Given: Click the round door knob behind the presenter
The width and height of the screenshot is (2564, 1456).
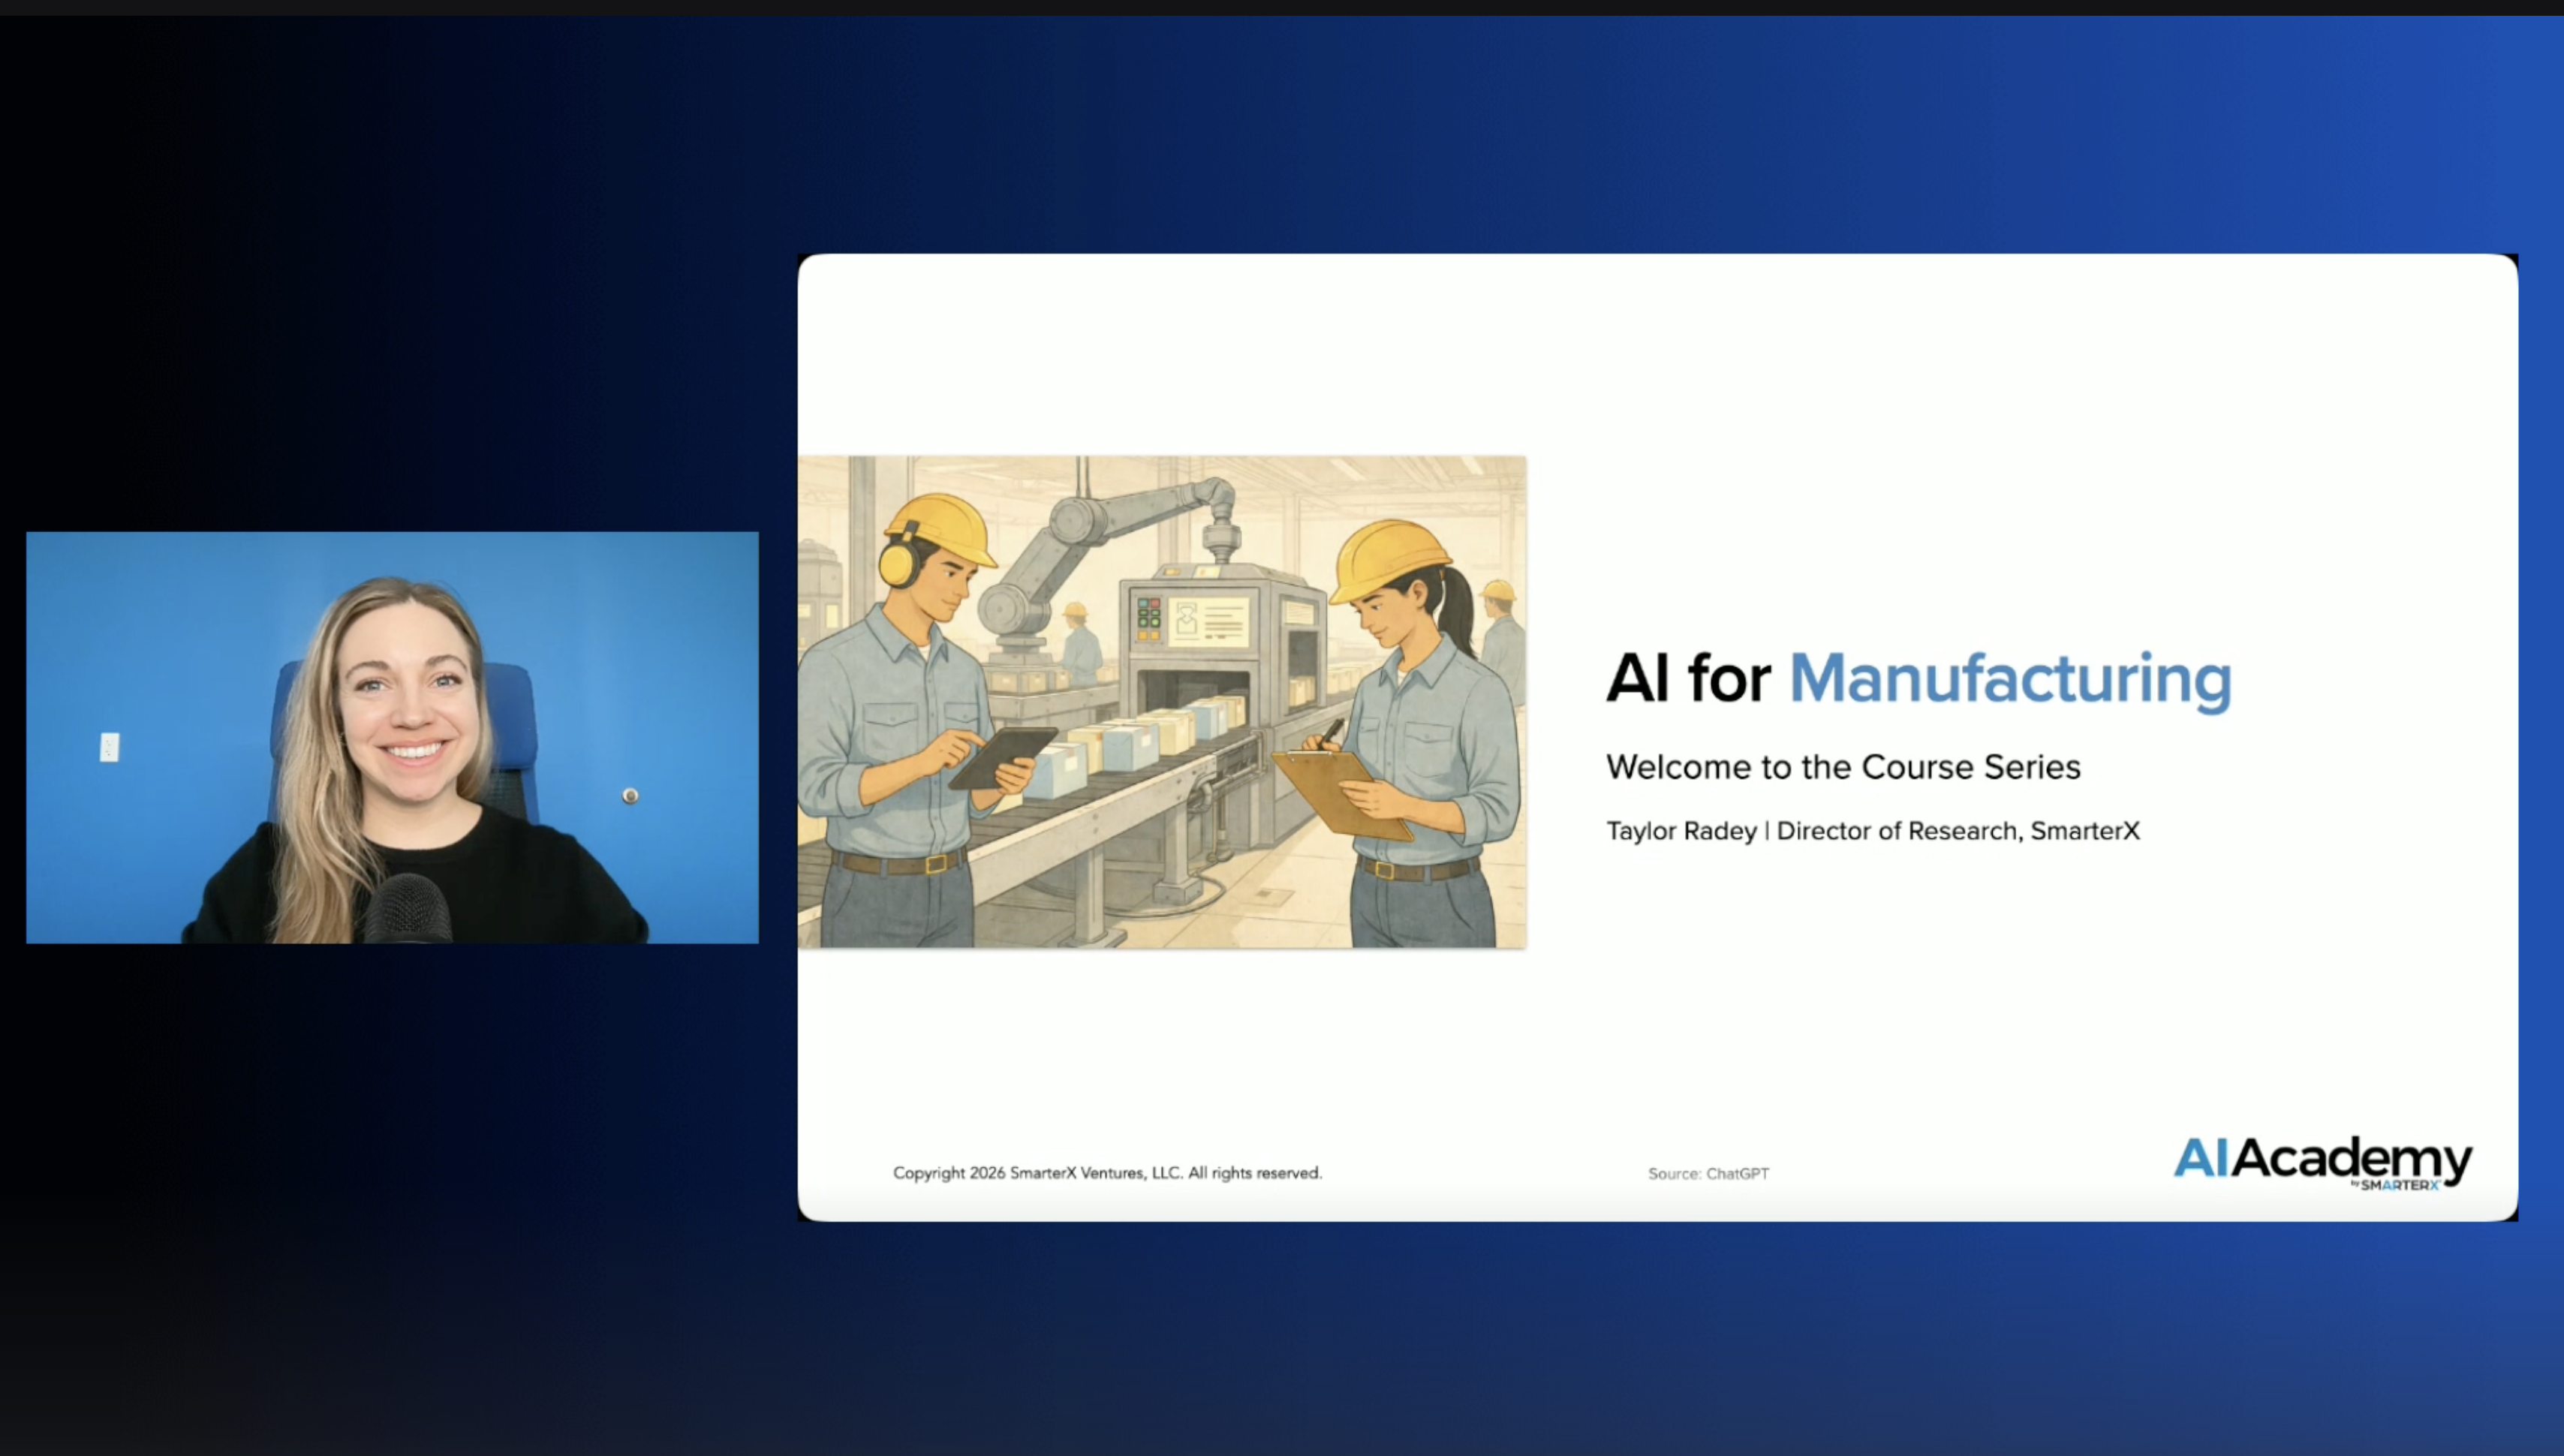Looking at the screenshot, I should (x=630, y=796).
